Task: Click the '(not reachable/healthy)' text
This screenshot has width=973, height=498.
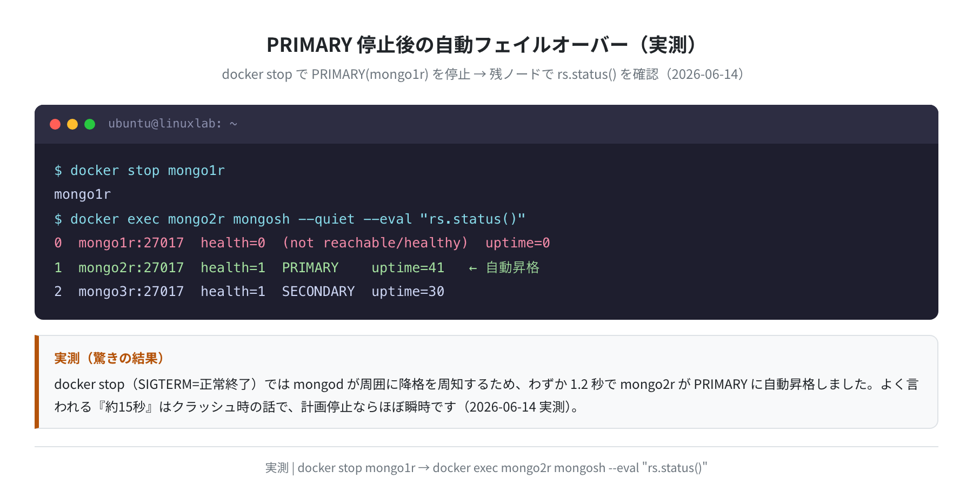Action: (x=375, y=243)
